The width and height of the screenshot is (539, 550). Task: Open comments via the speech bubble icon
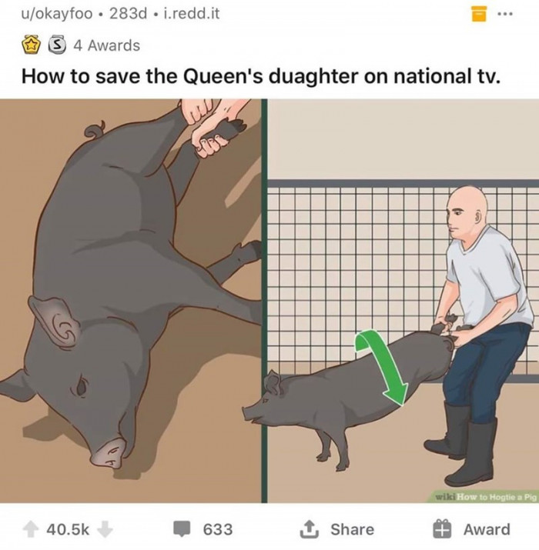point(182,529)
